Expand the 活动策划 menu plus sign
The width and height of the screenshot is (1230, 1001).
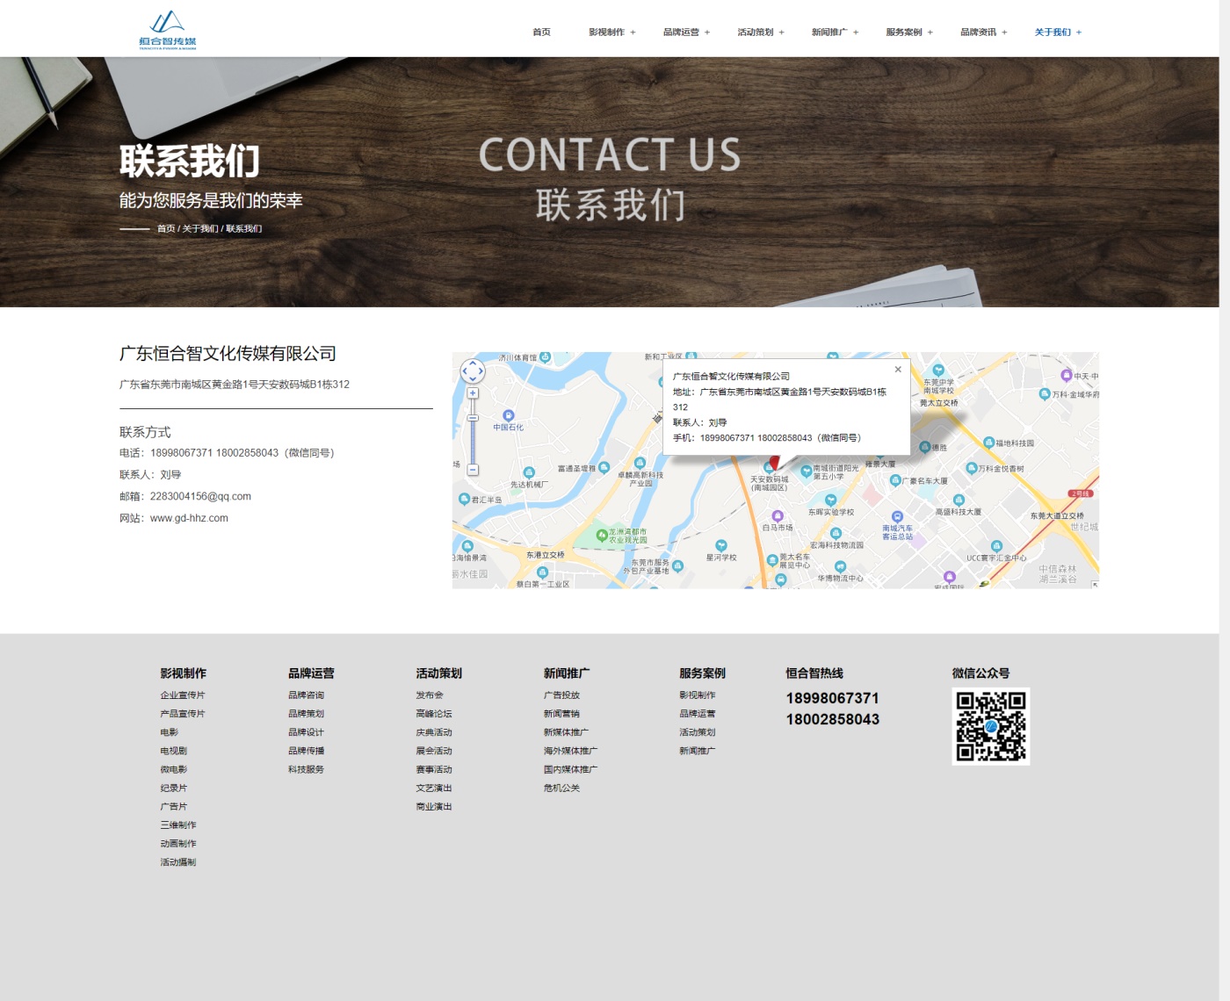click(x=781, y=32)
